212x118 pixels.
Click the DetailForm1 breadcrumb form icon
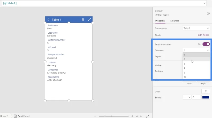[15, 116]
